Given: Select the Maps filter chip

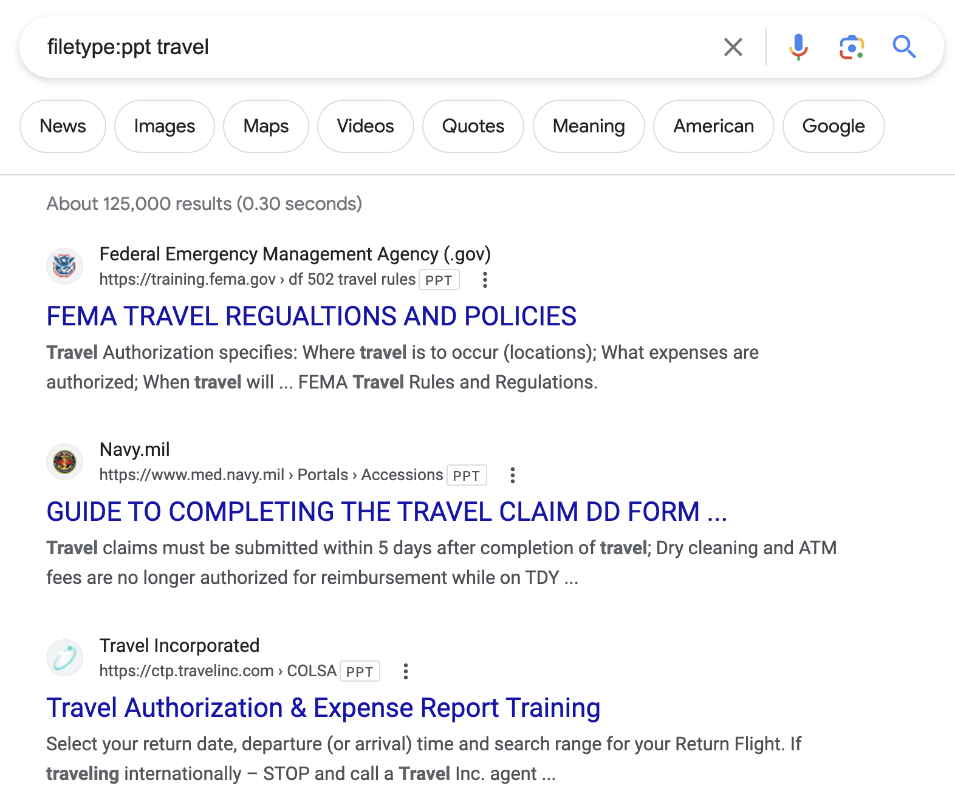Looking at the screenshot, I should [x=265, y=126].
